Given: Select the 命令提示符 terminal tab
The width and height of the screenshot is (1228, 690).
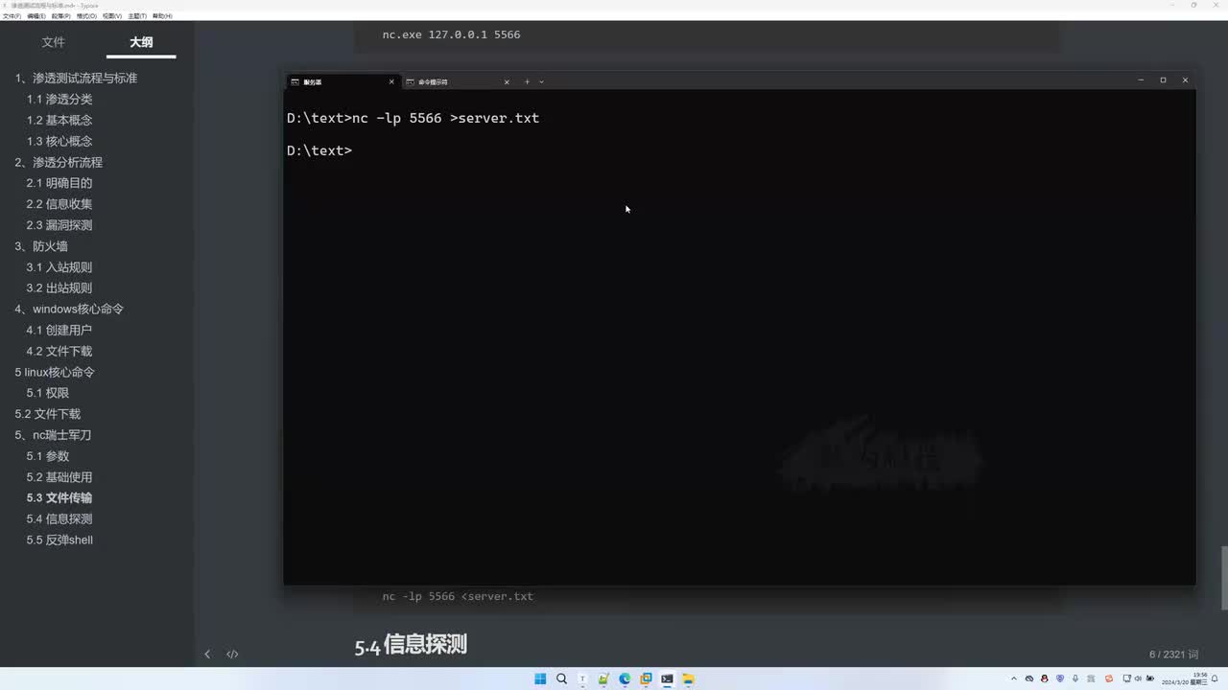Looking at the screenshot, I should pos(458,81).
